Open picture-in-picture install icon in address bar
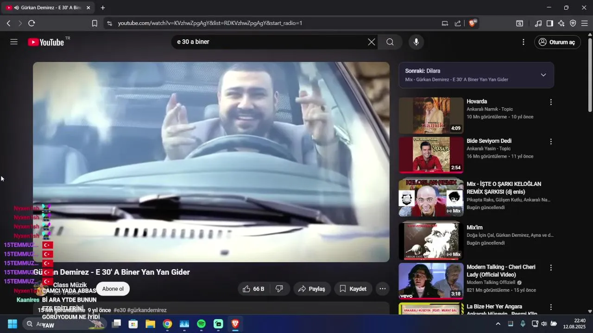Screen dimensions: 593x333 click(445, 23)
